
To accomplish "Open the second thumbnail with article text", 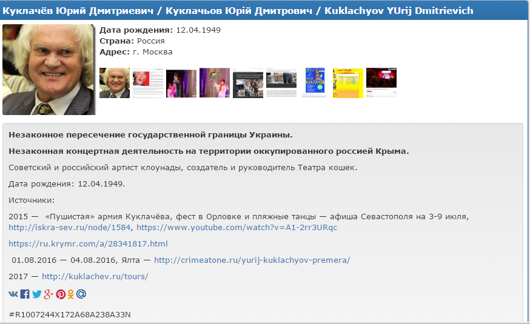I will tap(148, 83).
